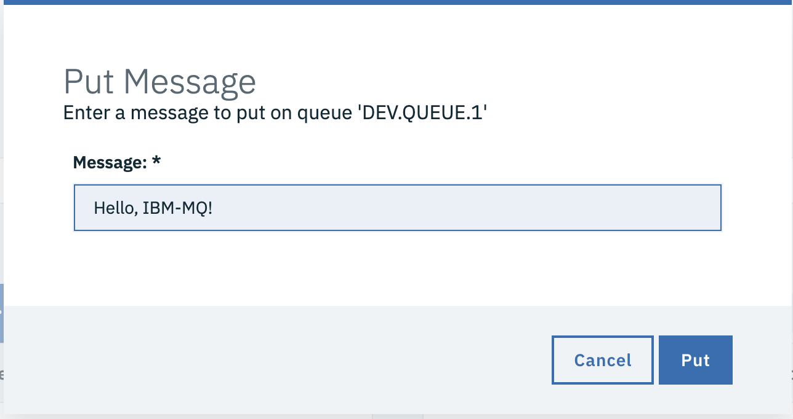Click the 'DEV.QUEUE.1' queue name text
This screenshot has width=793, height=419.
pyautogui.click(x=422, y=114)
